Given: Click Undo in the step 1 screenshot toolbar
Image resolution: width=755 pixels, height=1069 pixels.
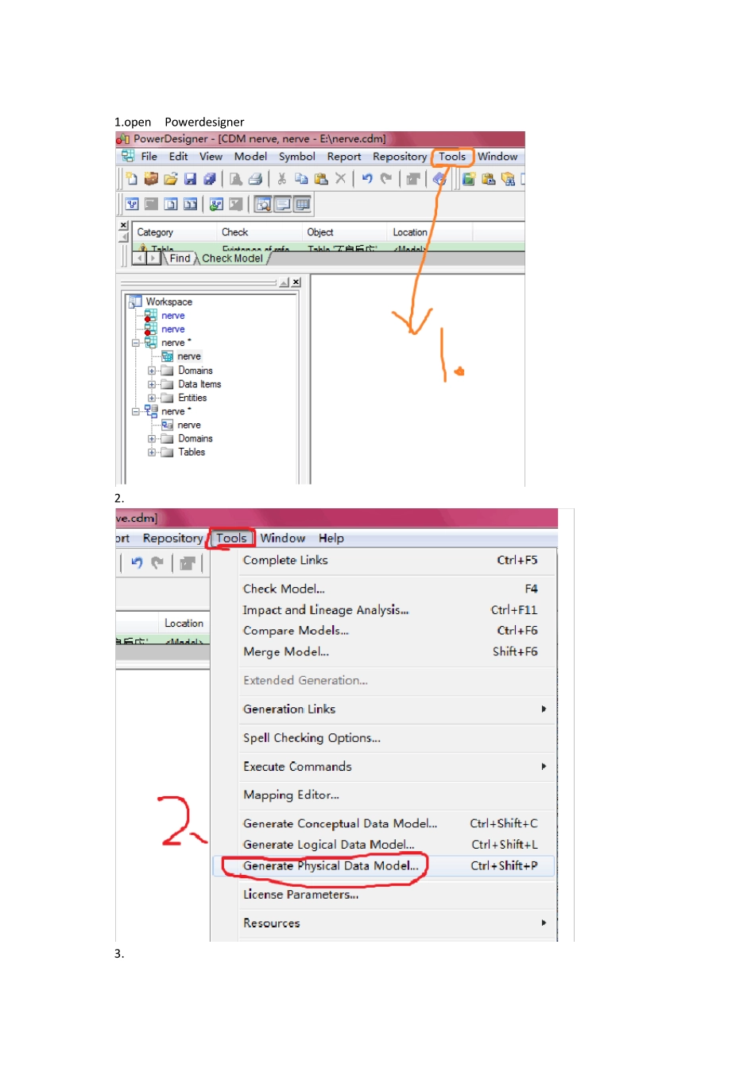Looking at the screenshot, I should pyautogui.click(x=366, y=179).
